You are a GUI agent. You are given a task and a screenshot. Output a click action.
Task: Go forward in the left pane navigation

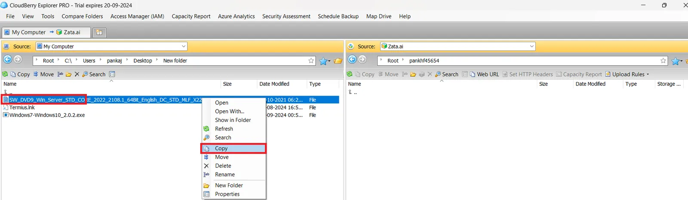tap(18, 60)
